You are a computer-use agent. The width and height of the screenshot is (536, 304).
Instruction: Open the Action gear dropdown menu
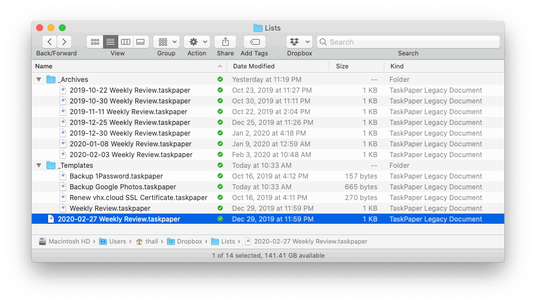point(196,42)
